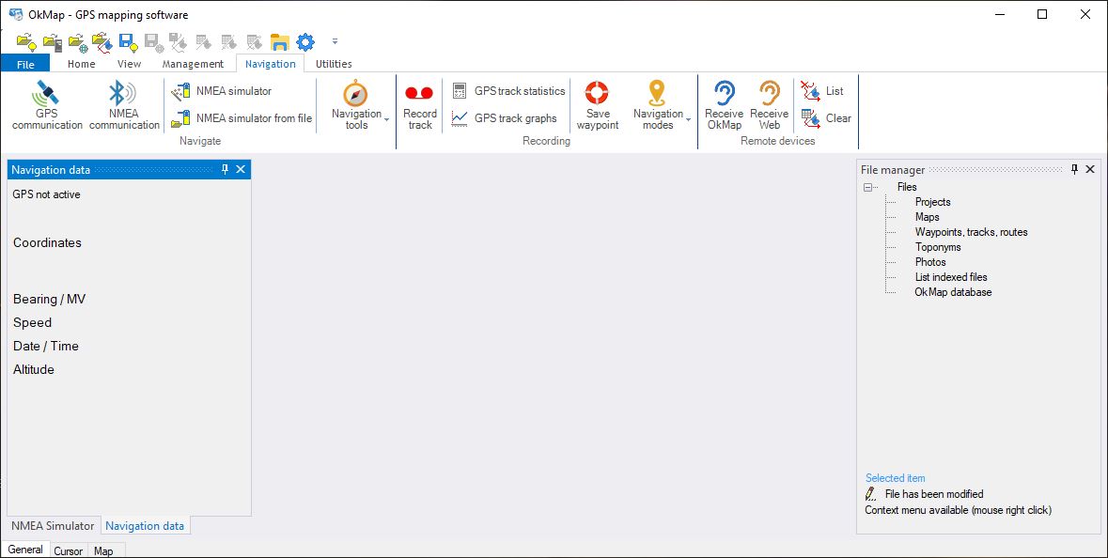This screenshot has width=1108, height=558.
Task: Select List indexed files item
Action: [951, 277]
